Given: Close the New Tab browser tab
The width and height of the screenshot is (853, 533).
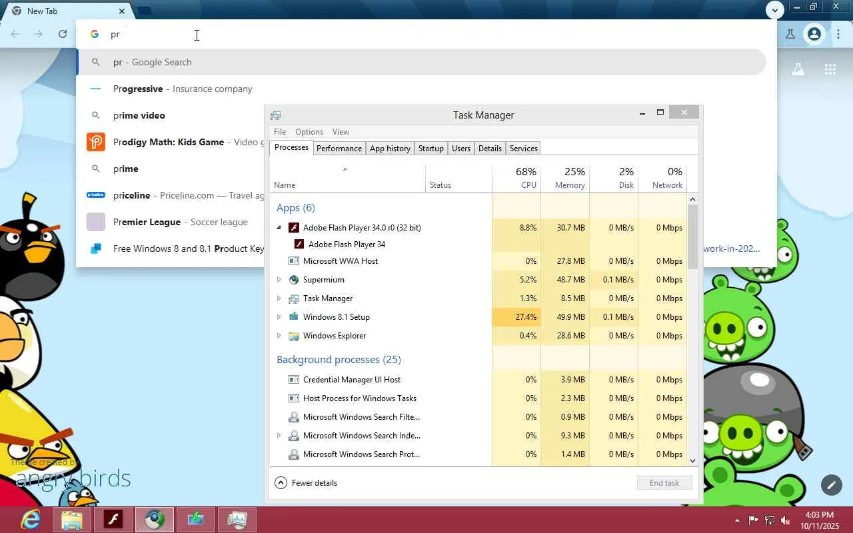Looking at the screenshot, I should pyautogui.click(x=122, y=11).
